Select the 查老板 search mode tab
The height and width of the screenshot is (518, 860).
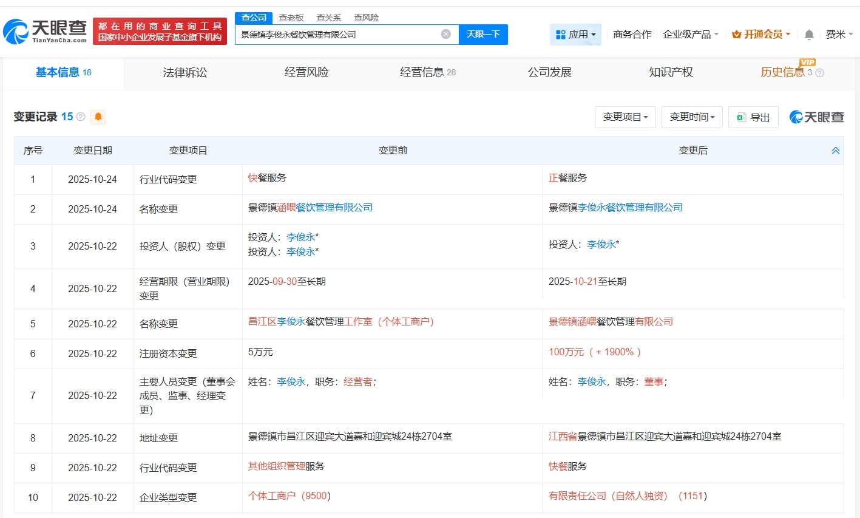[291, 18]
